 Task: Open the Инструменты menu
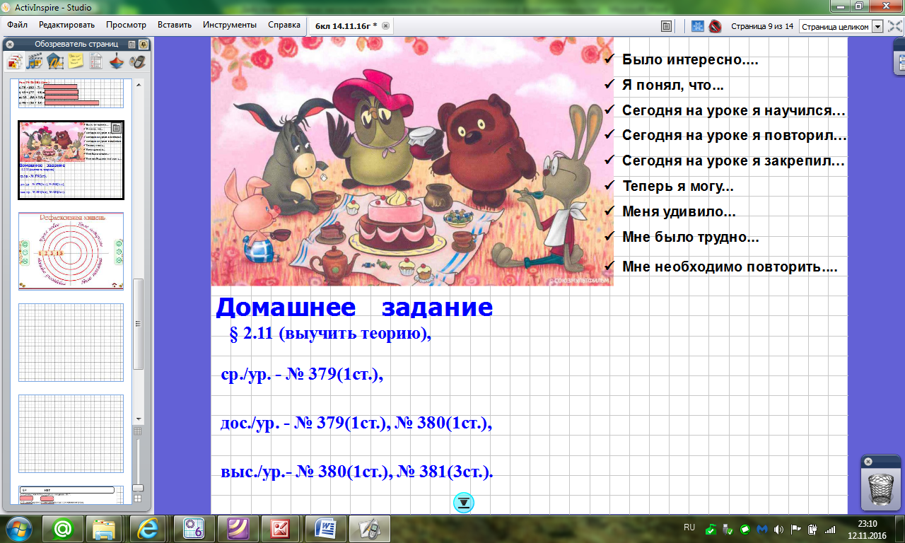(230, 25)
